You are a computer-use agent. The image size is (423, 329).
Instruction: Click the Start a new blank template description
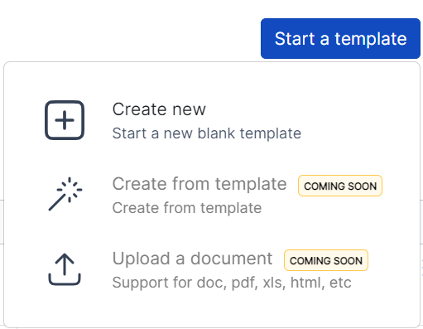[207, 133]
